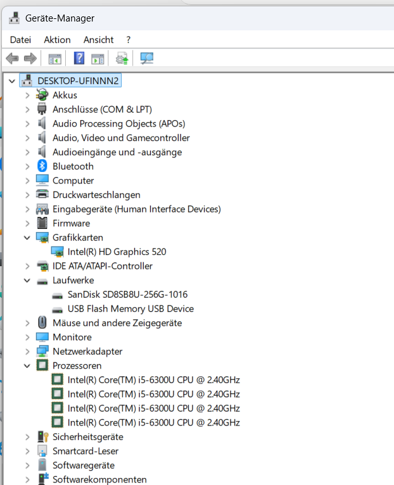Click the Druckwarteschlangen printer icon

pyautogui.click(x=42, y=195)
